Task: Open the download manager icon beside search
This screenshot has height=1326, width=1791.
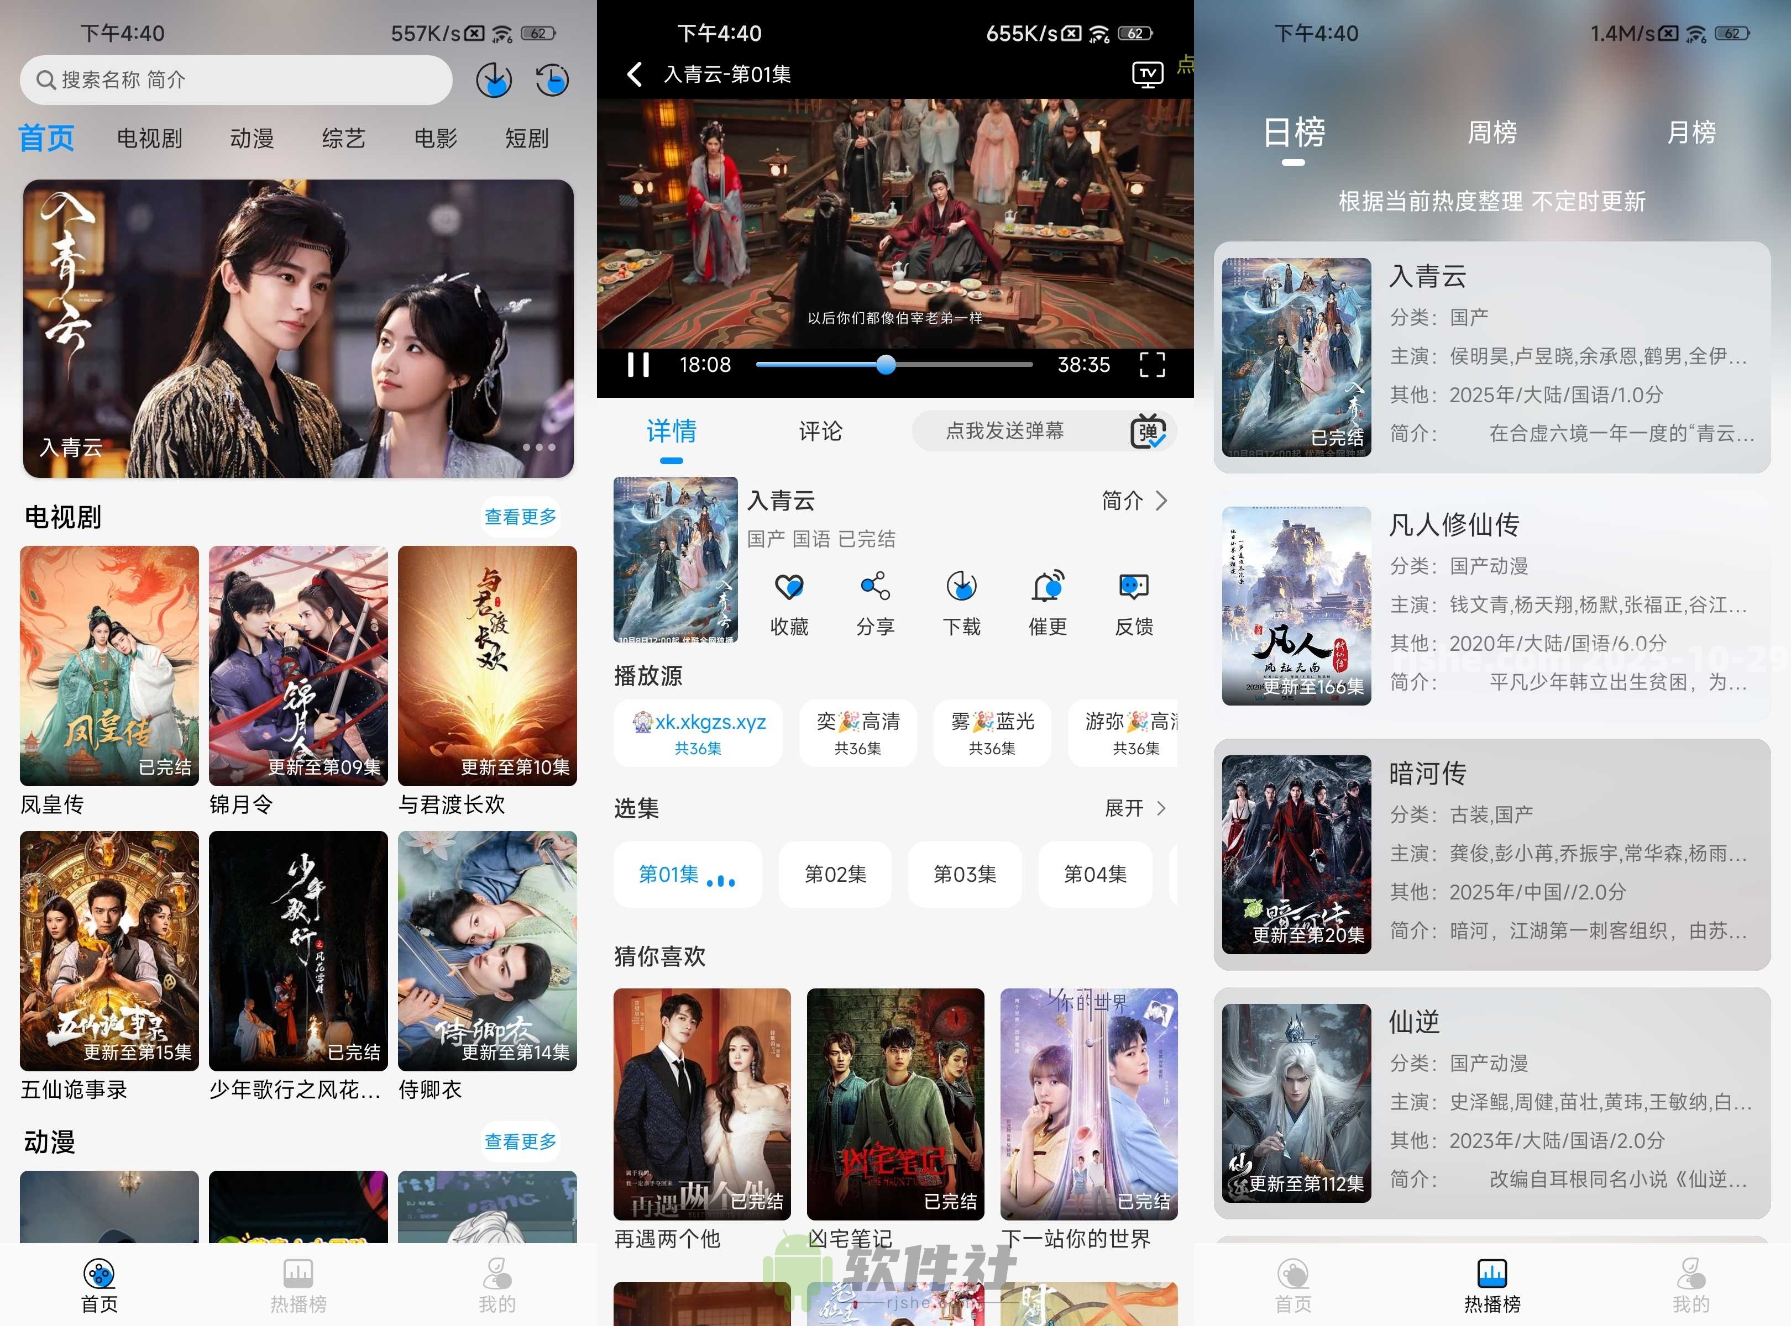Action: click(x=493, y=80)
